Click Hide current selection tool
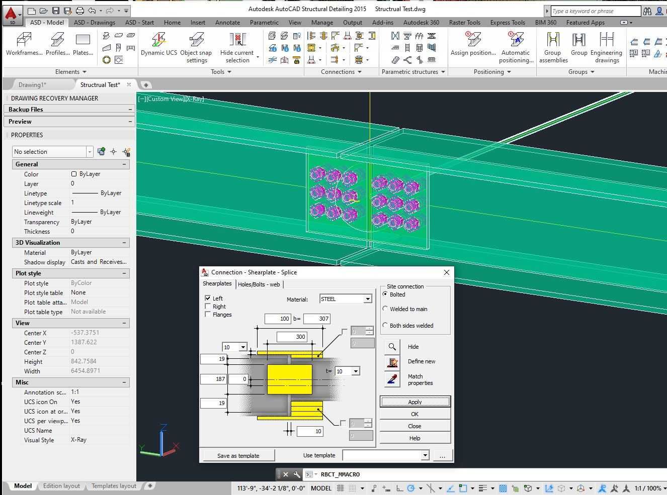Screen dimensions: 667x495 237,48
